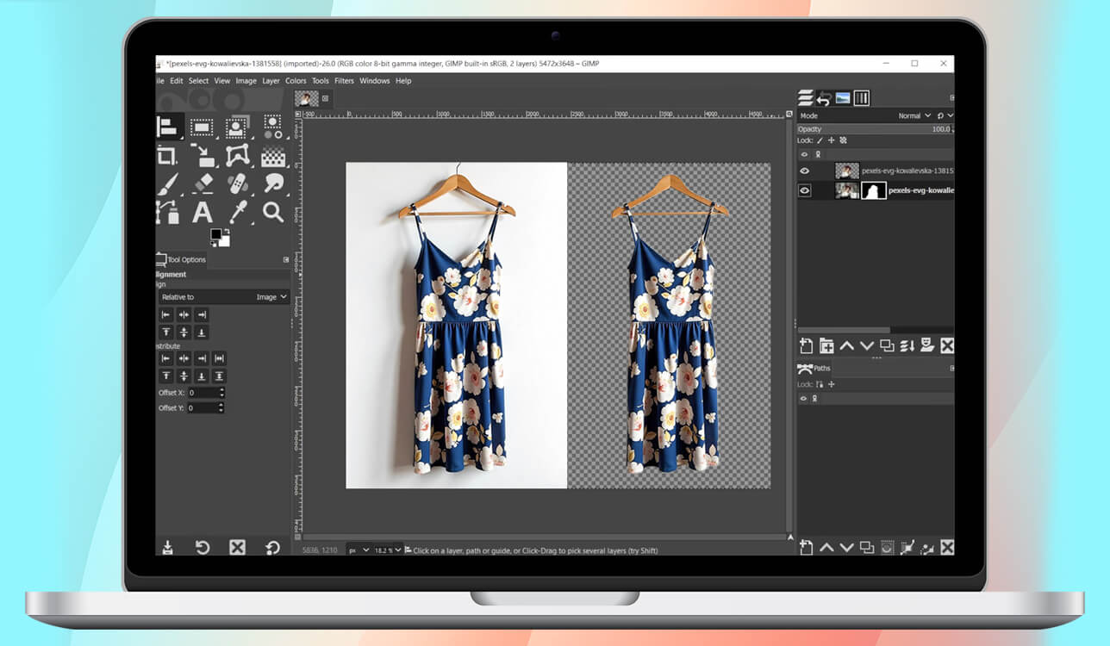Select the Rectangle Select tool
Screen dimensions: 1110x646
202,127
